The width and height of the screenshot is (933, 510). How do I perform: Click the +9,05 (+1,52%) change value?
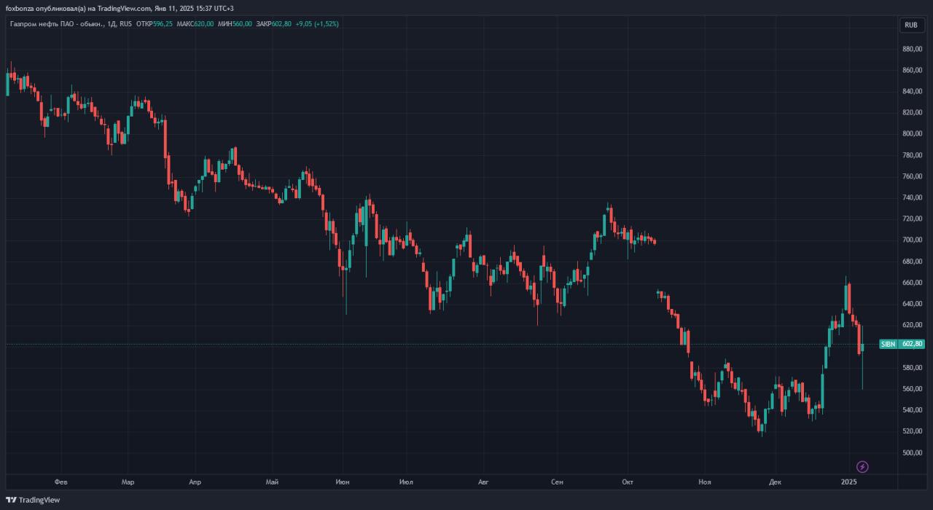317,24
